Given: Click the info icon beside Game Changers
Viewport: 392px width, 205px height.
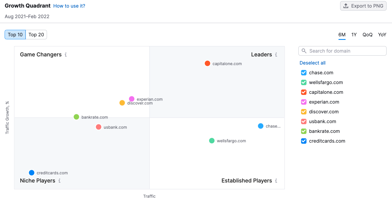Looking at the screenshot, I should 66,55.
